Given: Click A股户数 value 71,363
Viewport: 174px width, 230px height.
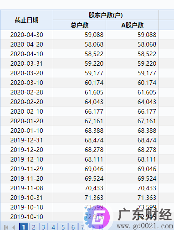Looking at the screenshot, I should click(x=147, y=198).
